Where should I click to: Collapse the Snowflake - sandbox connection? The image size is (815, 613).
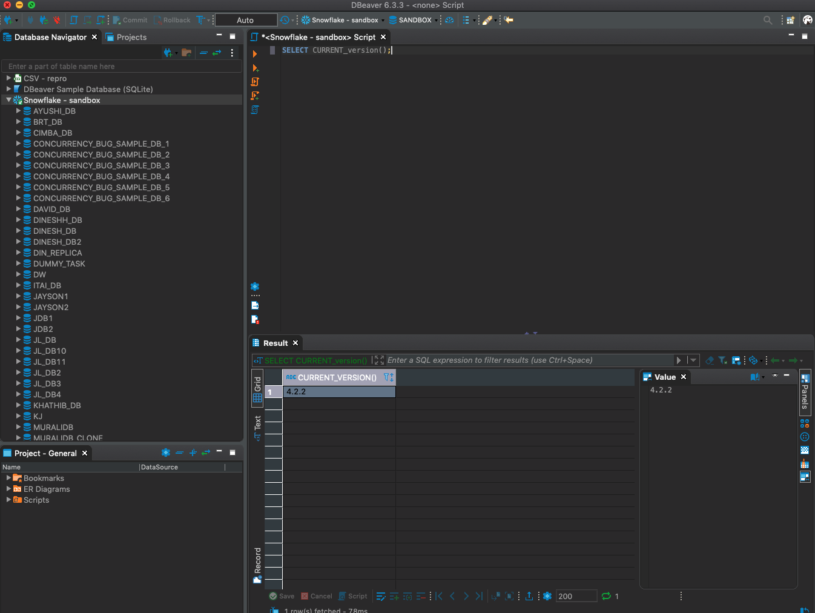(x=8, y=100)
